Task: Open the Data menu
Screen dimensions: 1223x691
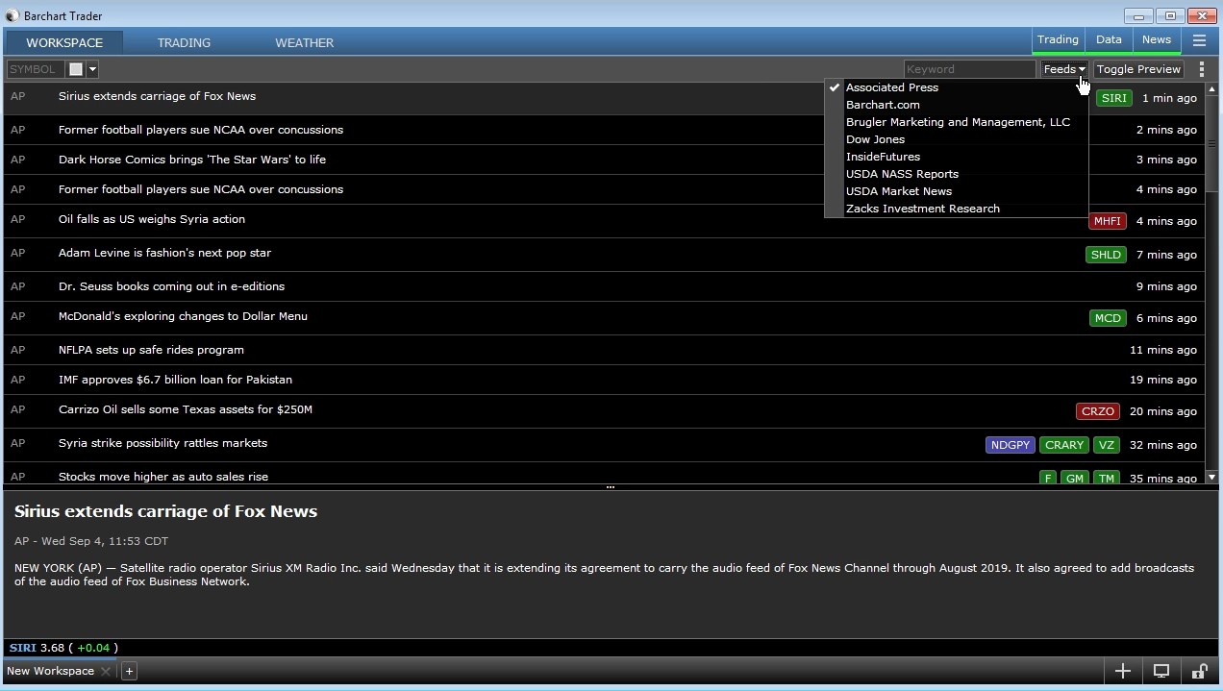Action: pos(1109,40)
